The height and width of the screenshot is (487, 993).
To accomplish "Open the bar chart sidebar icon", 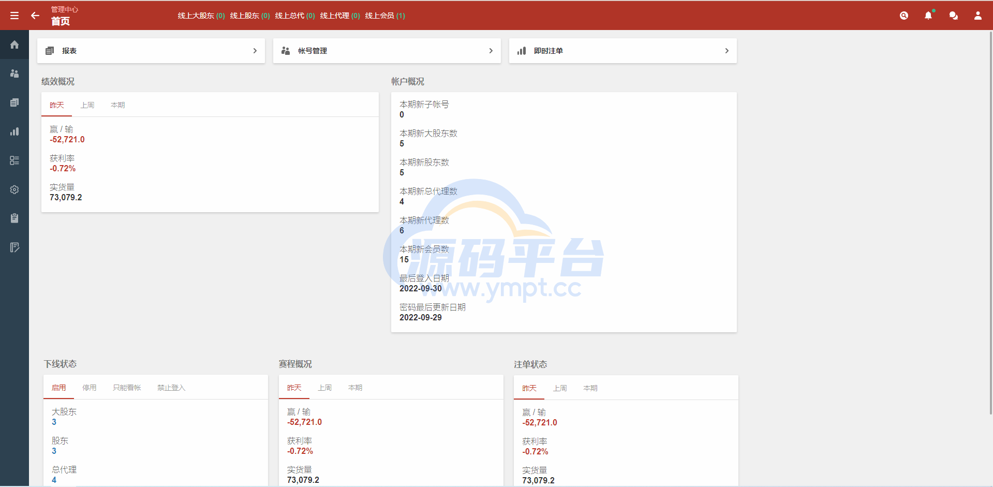I will click(x=14, y=131).
